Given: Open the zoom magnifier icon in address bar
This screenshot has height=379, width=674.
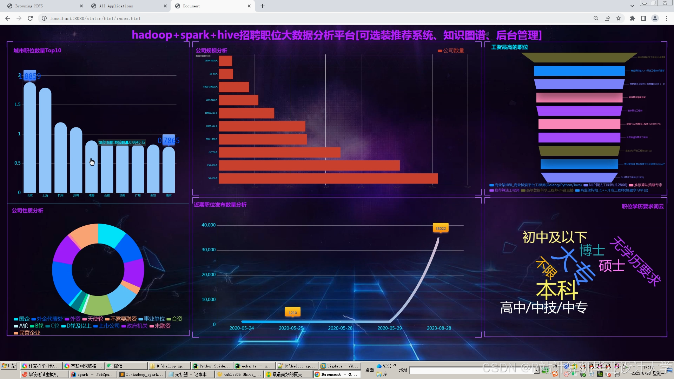Looking at the screenshot, I should point(596,18).
